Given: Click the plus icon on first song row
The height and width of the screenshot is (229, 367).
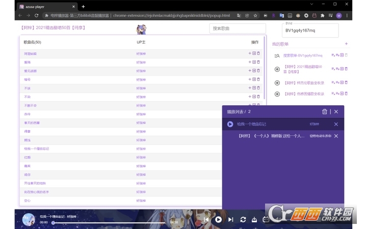Looking at the screenshot, I should (250, 53).
